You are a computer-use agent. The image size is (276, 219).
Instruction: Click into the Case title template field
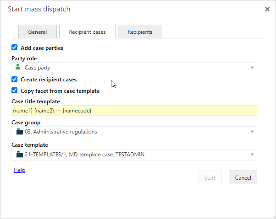[134, 111]
